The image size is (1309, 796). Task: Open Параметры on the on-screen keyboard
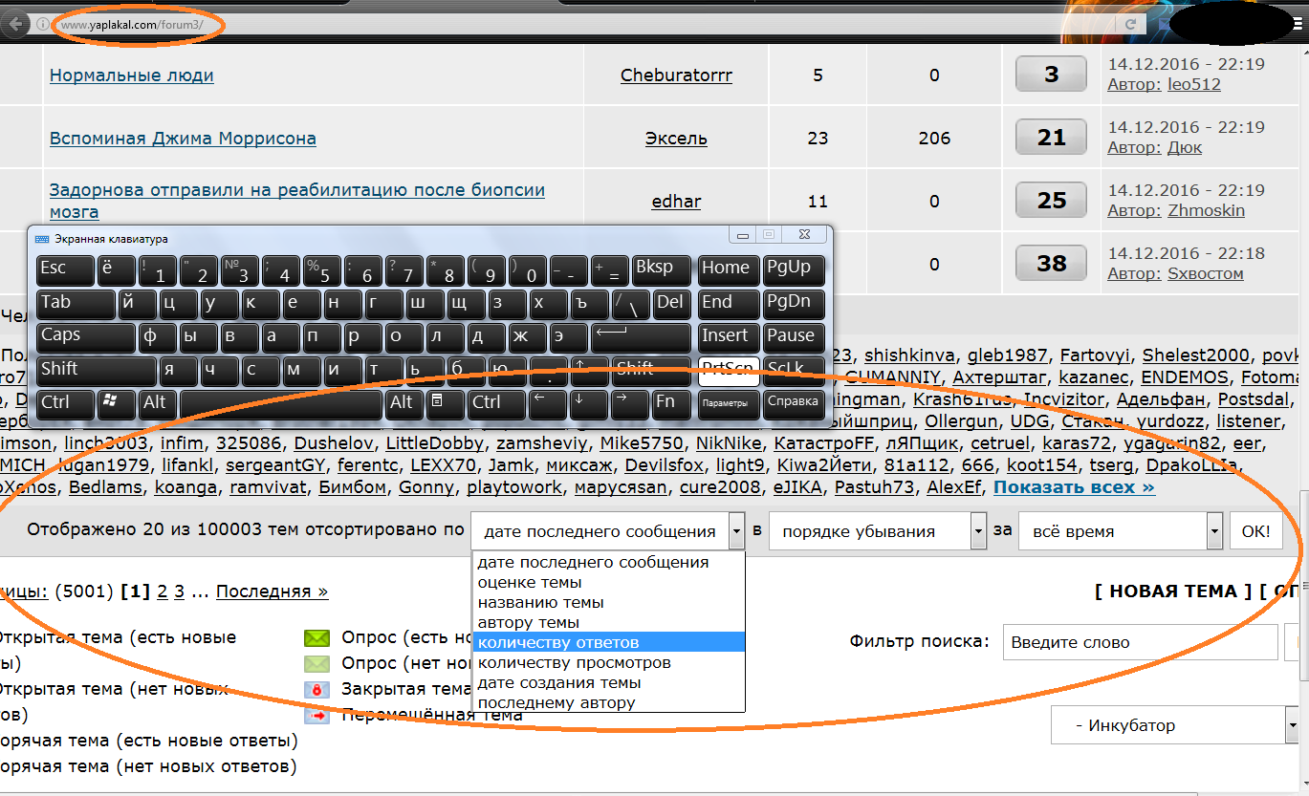[x=729, y=404]
